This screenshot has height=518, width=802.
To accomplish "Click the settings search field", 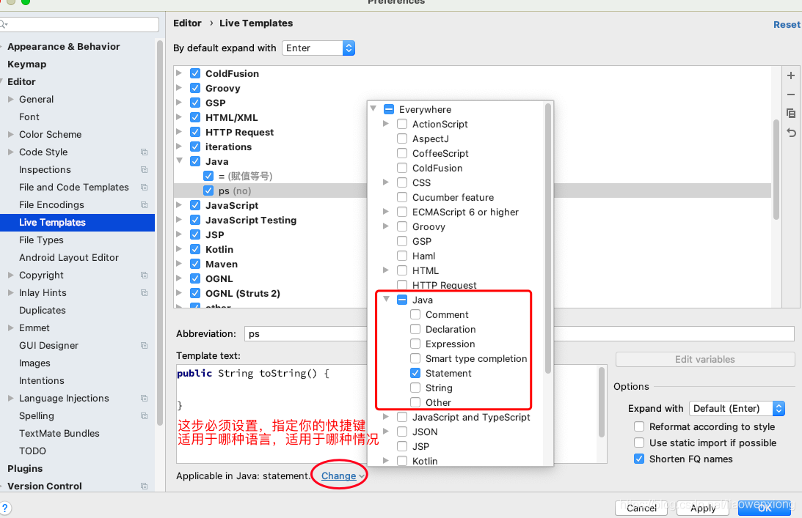I will (x=79, y=24).
